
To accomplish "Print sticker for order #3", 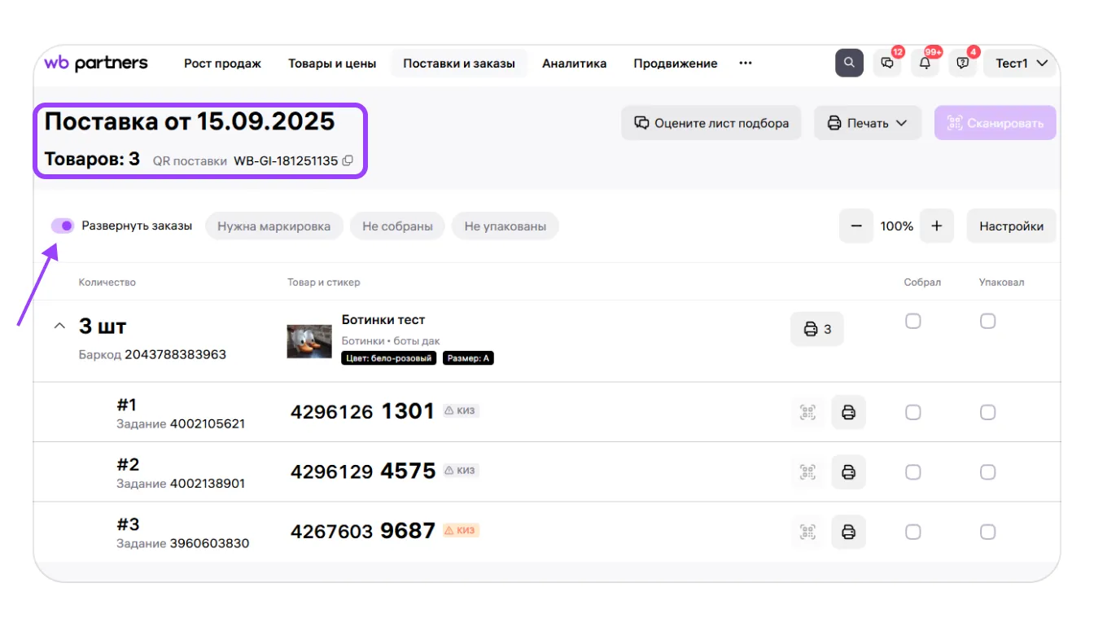I will pyautogui.click(x=848, y=532).
